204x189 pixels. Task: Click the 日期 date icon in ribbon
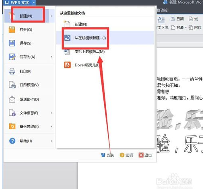(173, 19)
